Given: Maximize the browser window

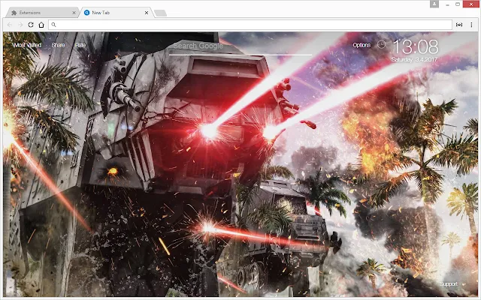Looking at the screenshot, I should click(x=458, y=4).
